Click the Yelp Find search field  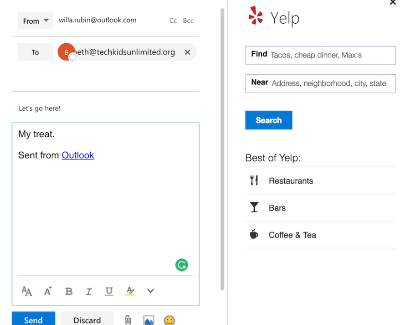[320, 55]
